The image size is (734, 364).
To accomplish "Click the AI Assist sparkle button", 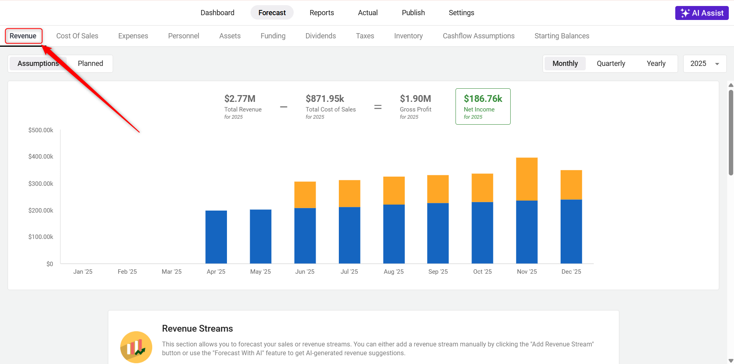I will click(702, 13).
